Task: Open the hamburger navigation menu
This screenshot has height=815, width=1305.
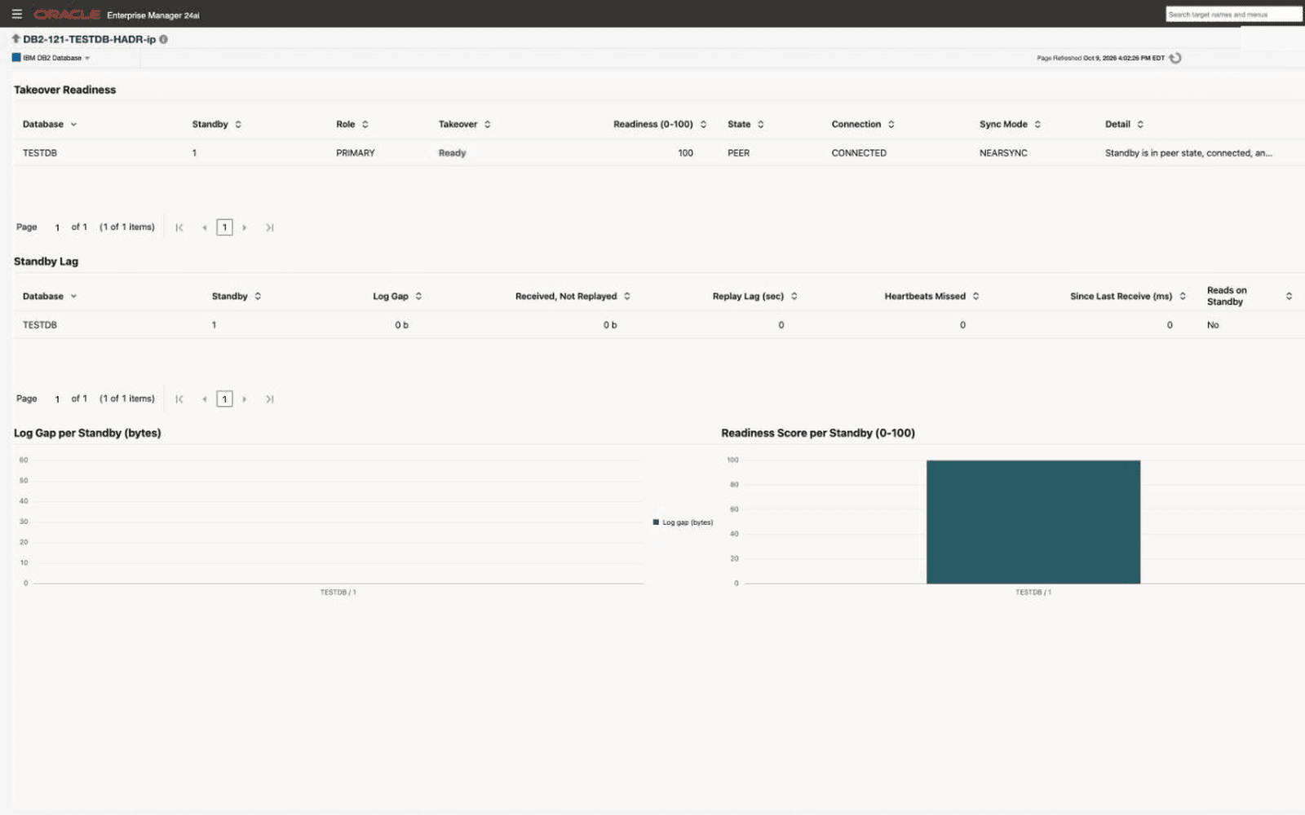Action: tap(16, 14)
